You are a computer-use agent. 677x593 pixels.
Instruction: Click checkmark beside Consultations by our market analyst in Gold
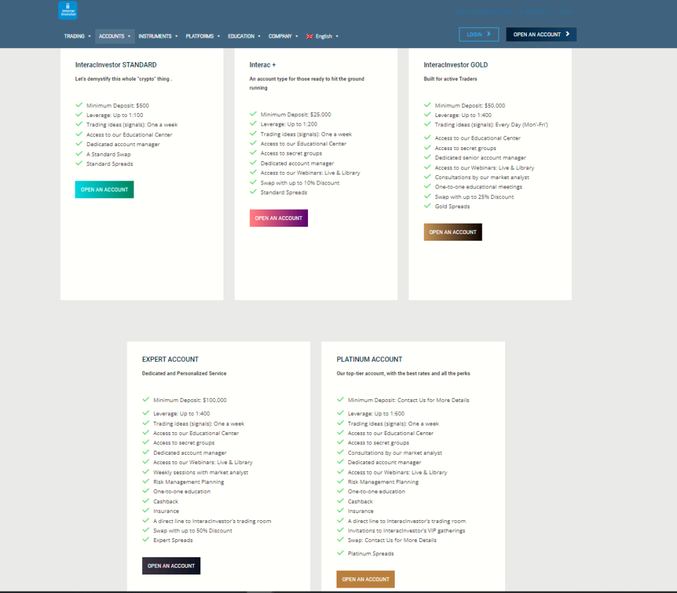pyautogui.click(x=428, y=177)
